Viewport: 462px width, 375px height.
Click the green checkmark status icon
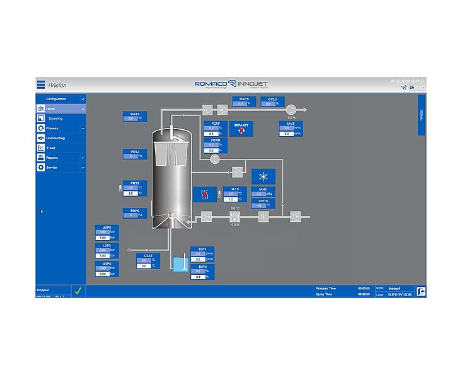(x=78, y=291)
